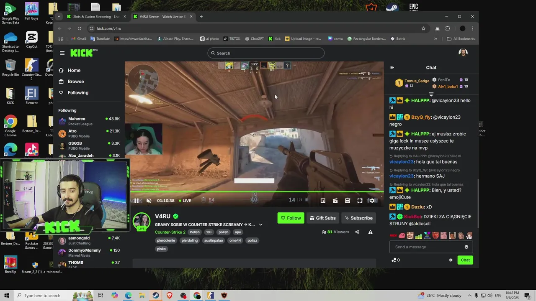Select the 'austinpalao' tag
The width and height of the screenshot is (536, 301).
coord(214,240)
